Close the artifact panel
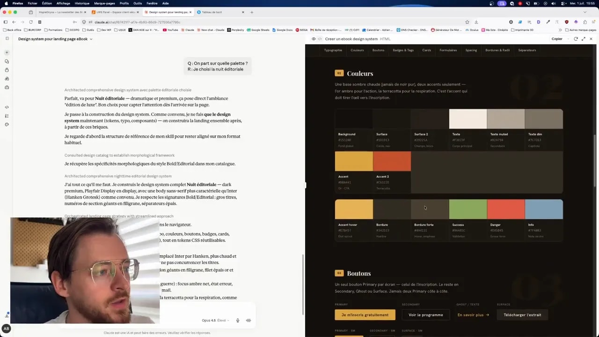The image size is (599, 337). pos(591,39)
